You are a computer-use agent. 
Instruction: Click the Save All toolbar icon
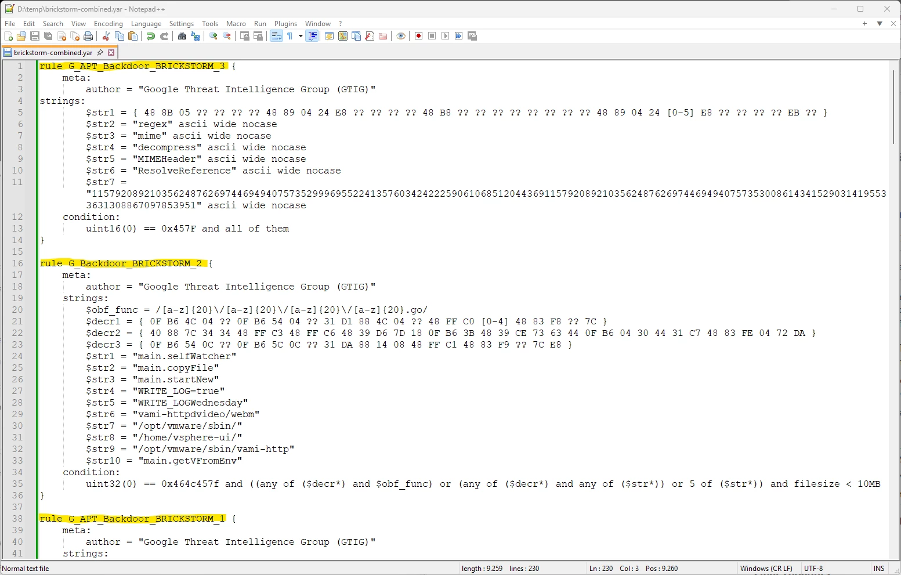[x=48, y=36]
